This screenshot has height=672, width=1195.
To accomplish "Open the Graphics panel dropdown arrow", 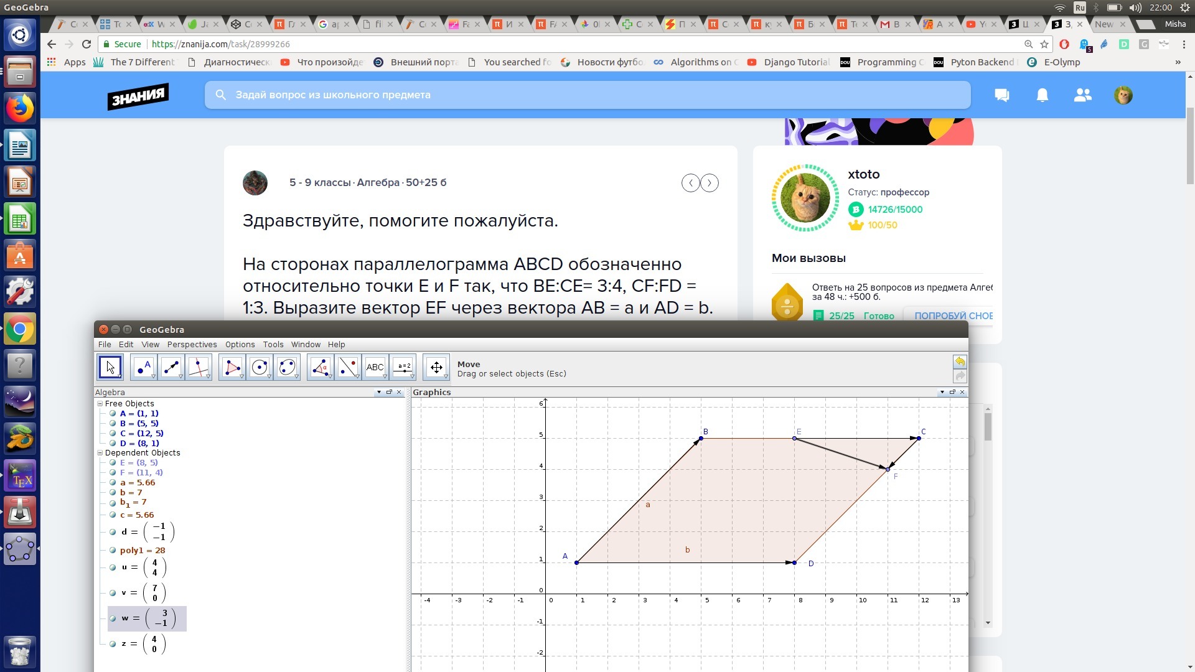I will coord(942,392).
